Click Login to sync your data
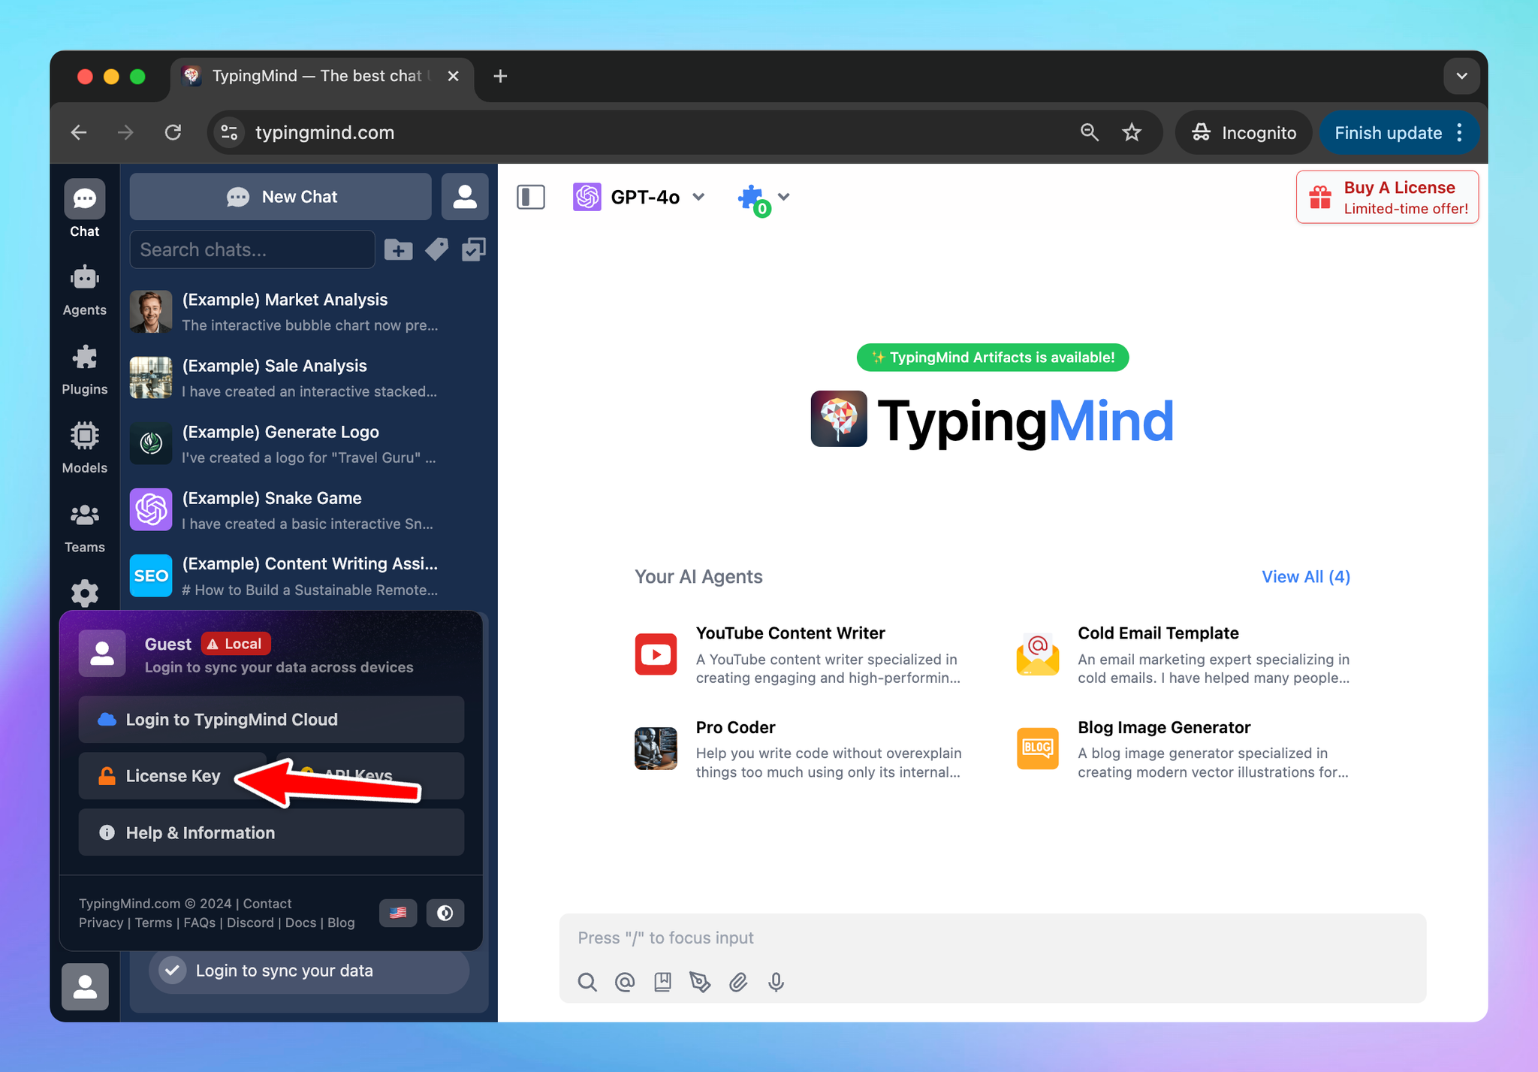The image size is (1538, 1072). tap(309, 971)
